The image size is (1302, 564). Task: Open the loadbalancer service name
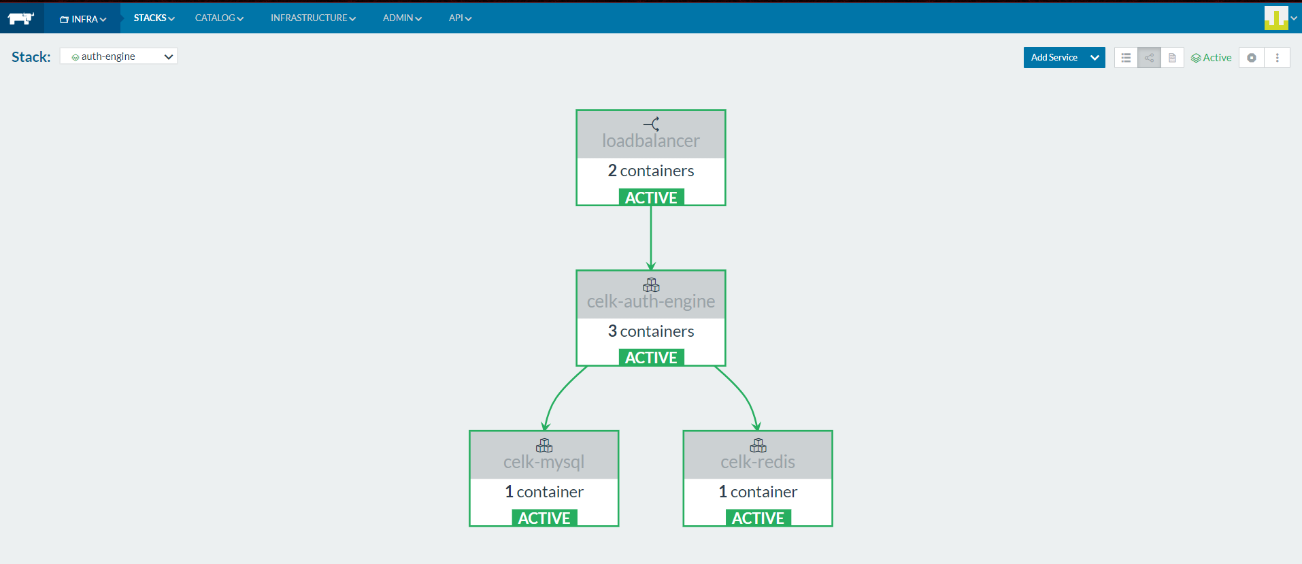point(651,141)
